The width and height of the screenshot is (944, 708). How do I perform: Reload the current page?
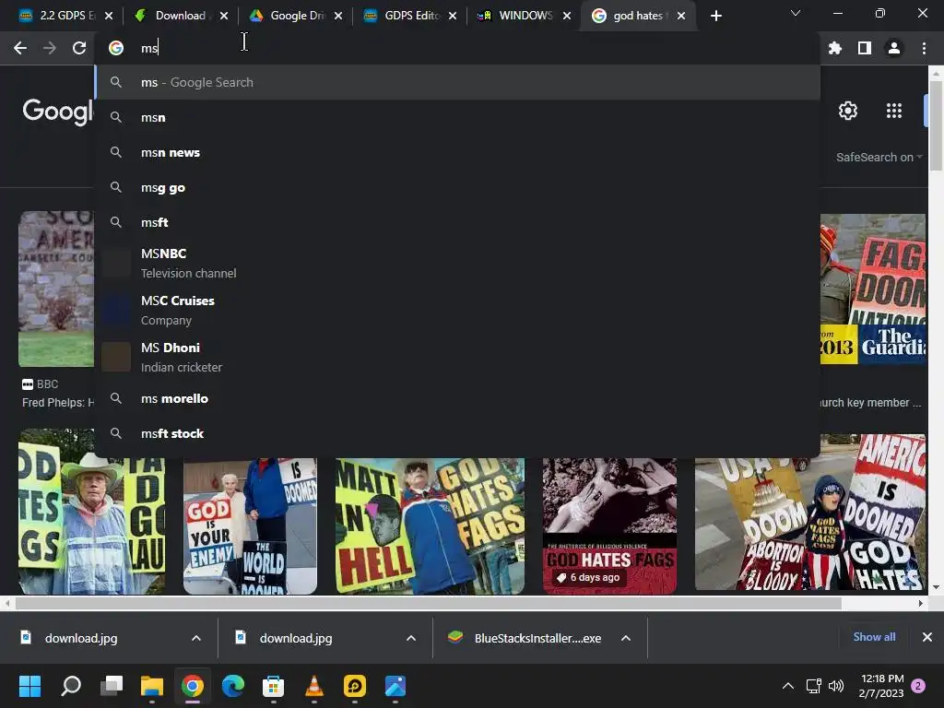coord(79,48)
